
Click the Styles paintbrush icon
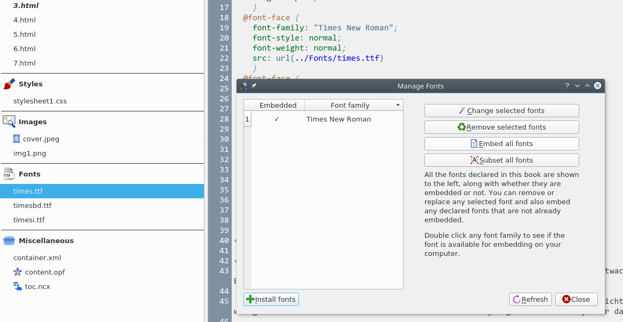[x=9, y=84]
